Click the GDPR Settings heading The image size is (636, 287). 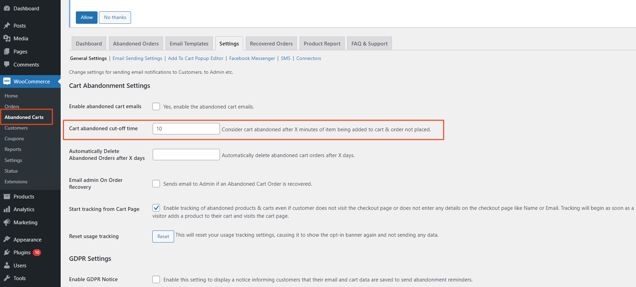point(90,258)
